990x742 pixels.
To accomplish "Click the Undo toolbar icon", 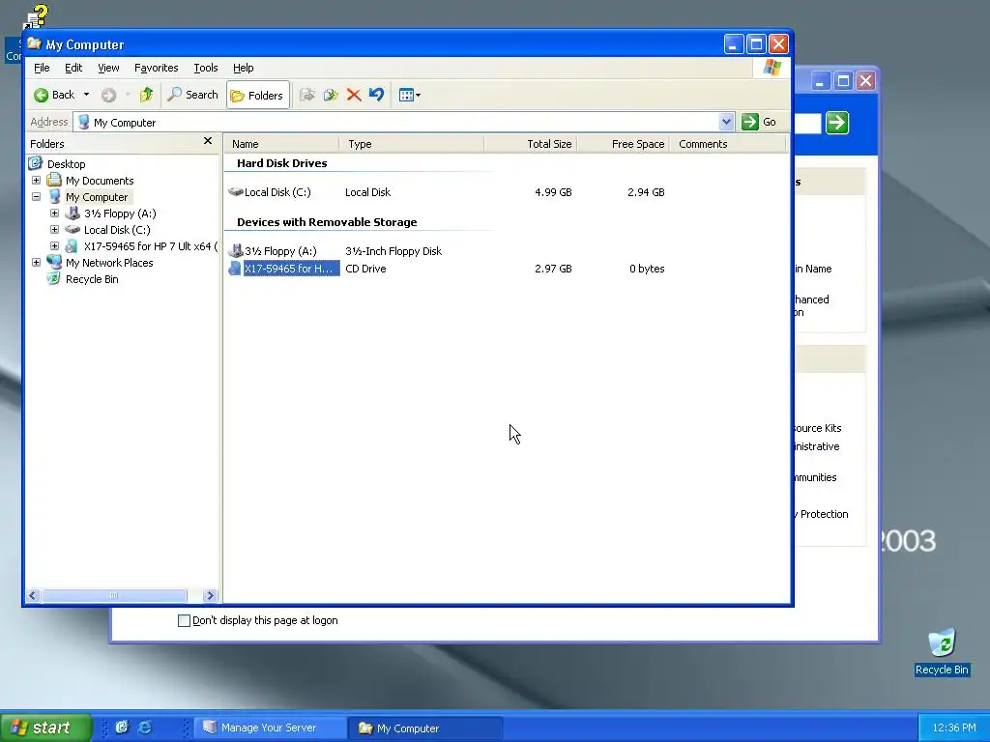I will (376, 96).
